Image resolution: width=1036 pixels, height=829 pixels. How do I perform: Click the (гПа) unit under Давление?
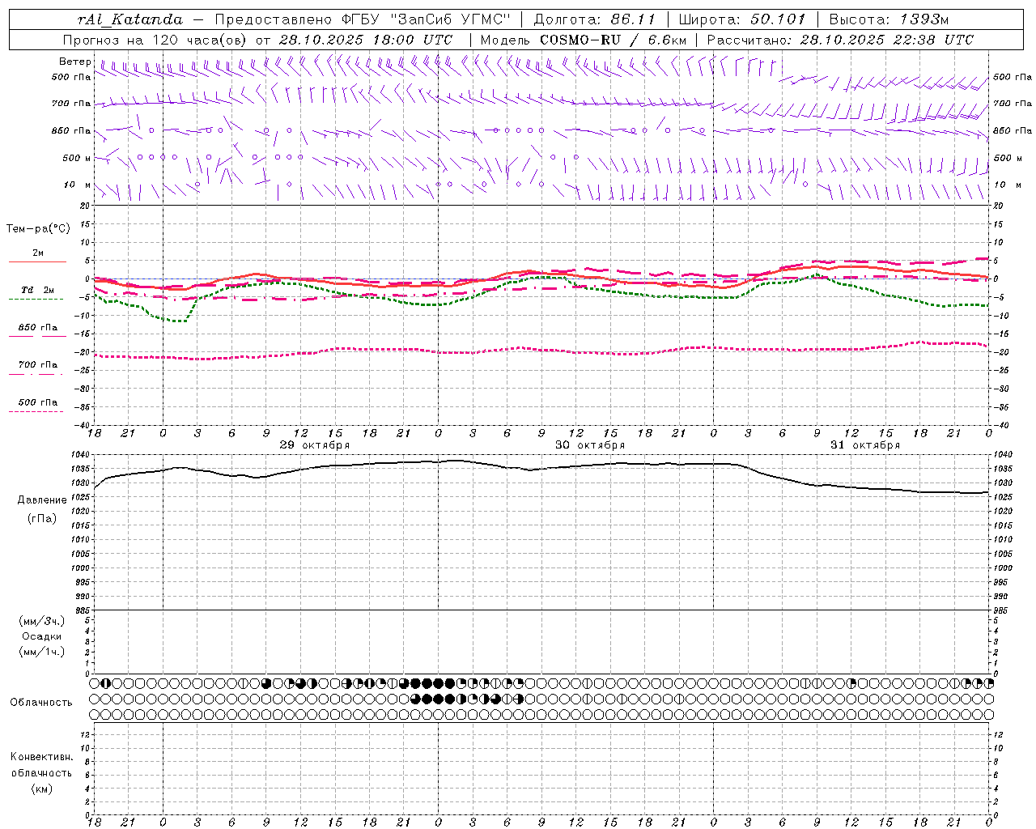point(42,519)
